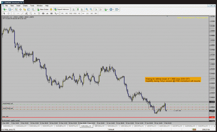This screenshot has height=132, width=217.
Task: Toggle the Terminal panel icon
Action: pyautogui.click(x=29, y=9)
